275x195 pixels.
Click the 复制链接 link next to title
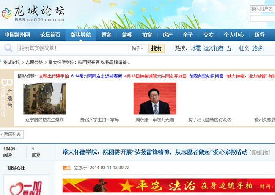[x=260, y=152]
